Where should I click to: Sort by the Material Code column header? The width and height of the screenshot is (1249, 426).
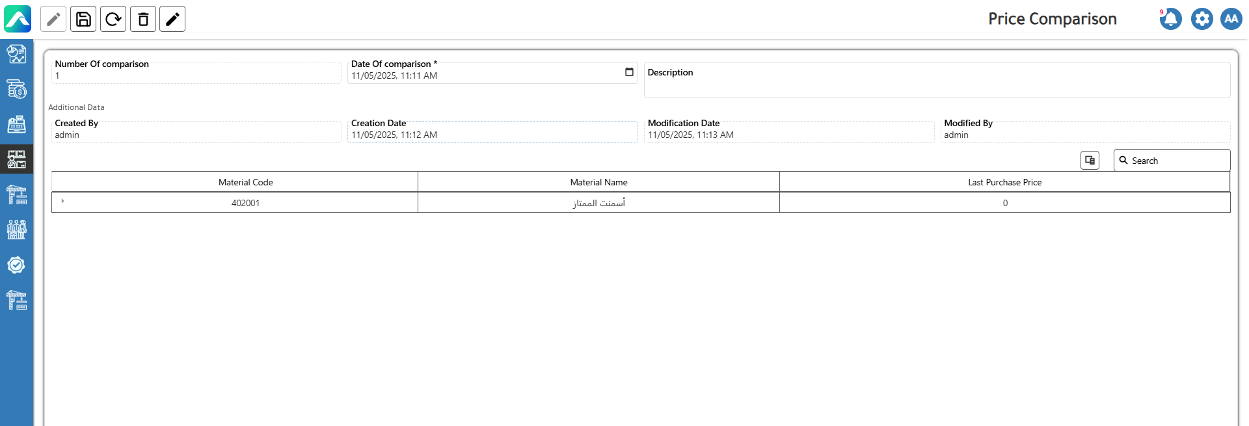245,182
